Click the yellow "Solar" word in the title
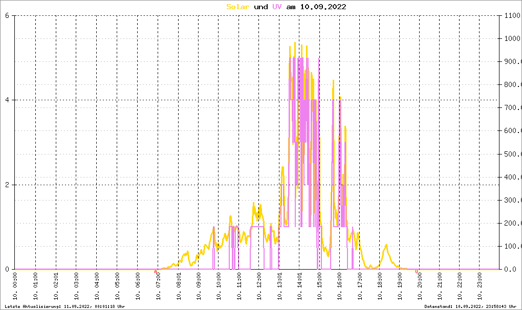Screen dimensions: 522x310 tap(237, 7)
